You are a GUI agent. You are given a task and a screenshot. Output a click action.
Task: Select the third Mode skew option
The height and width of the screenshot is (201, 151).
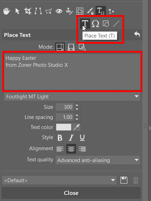point(82,47)
